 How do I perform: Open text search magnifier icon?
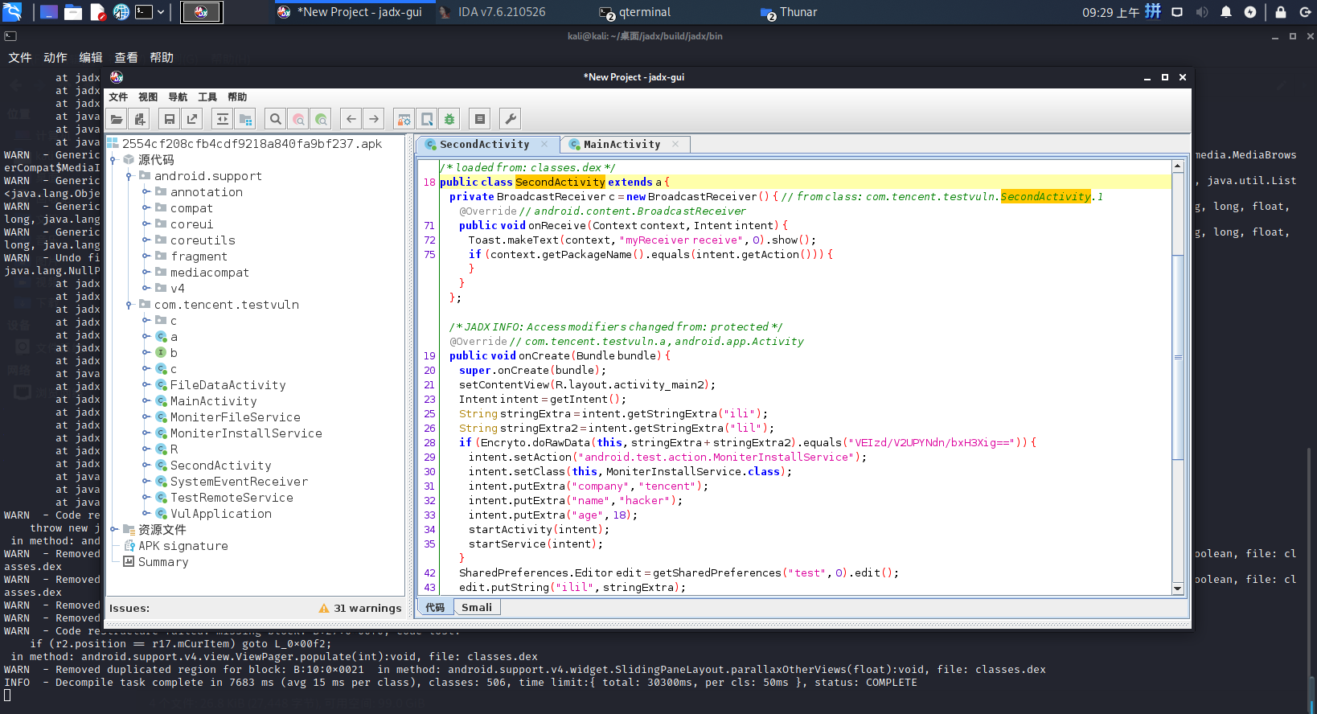(276, 119)
